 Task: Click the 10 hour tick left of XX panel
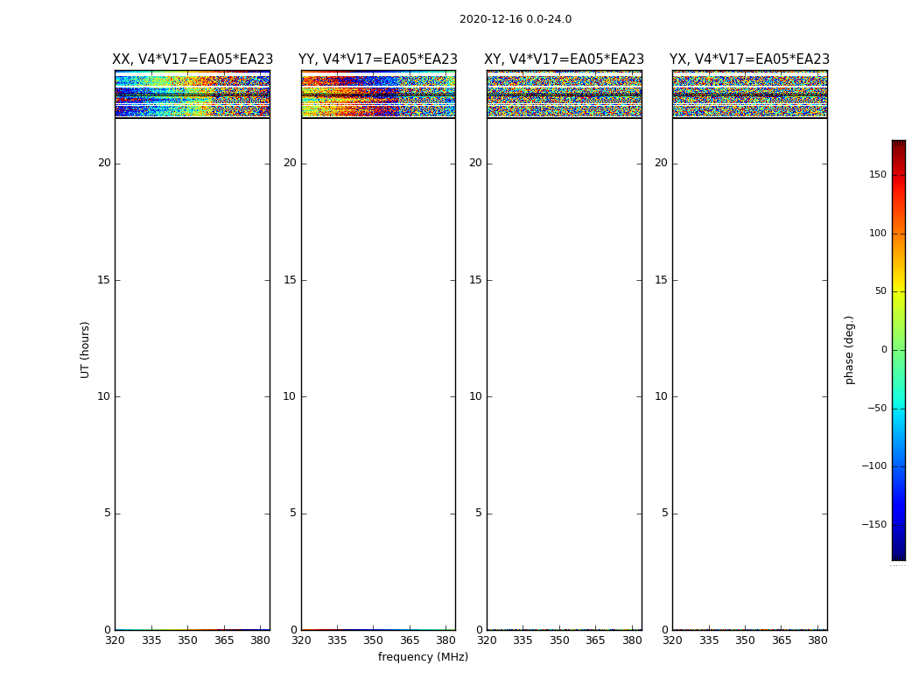coord(103,396)
